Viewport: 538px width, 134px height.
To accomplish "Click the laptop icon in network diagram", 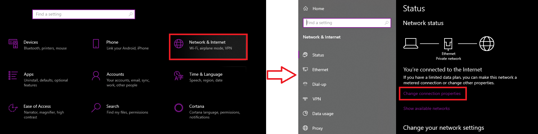I will tap(411, 43).
